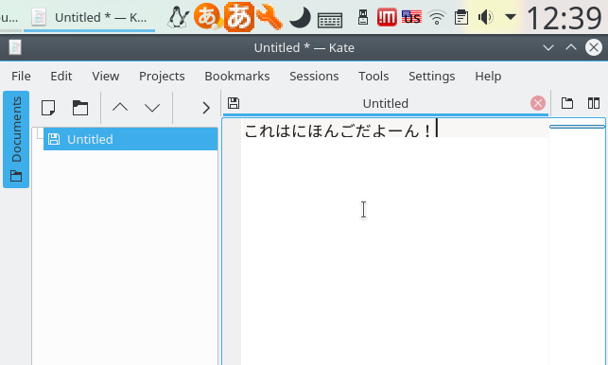Create a new document with the toolbar icon
Viewport: 608px width, 365px height.
pyautogui.click(x=48, y=108)
